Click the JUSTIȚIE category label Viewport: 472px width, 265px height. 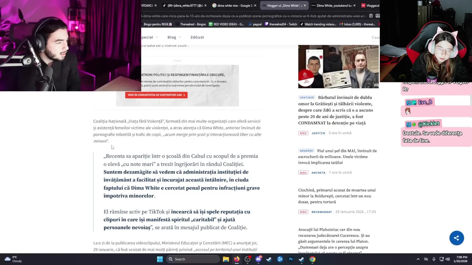tap(318, 133)
